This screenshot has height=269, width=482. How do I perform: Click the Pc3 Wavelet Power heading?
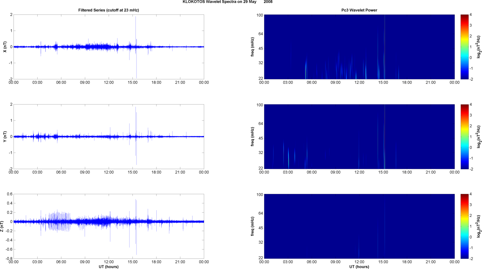[x=359, y=10]
